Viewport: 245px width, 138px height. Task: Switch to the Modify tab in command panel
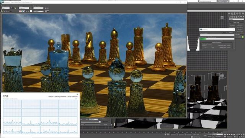point(232,13)
